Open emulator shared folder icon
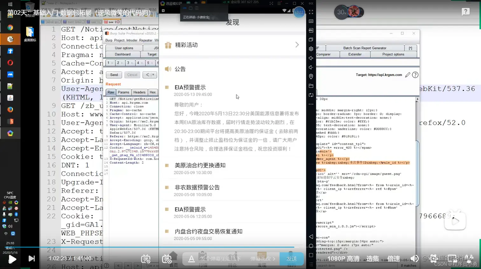 click(311, 86)
